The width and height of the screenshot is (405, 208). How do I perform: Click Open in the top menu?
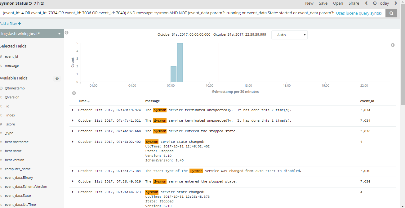coord(338,3)
